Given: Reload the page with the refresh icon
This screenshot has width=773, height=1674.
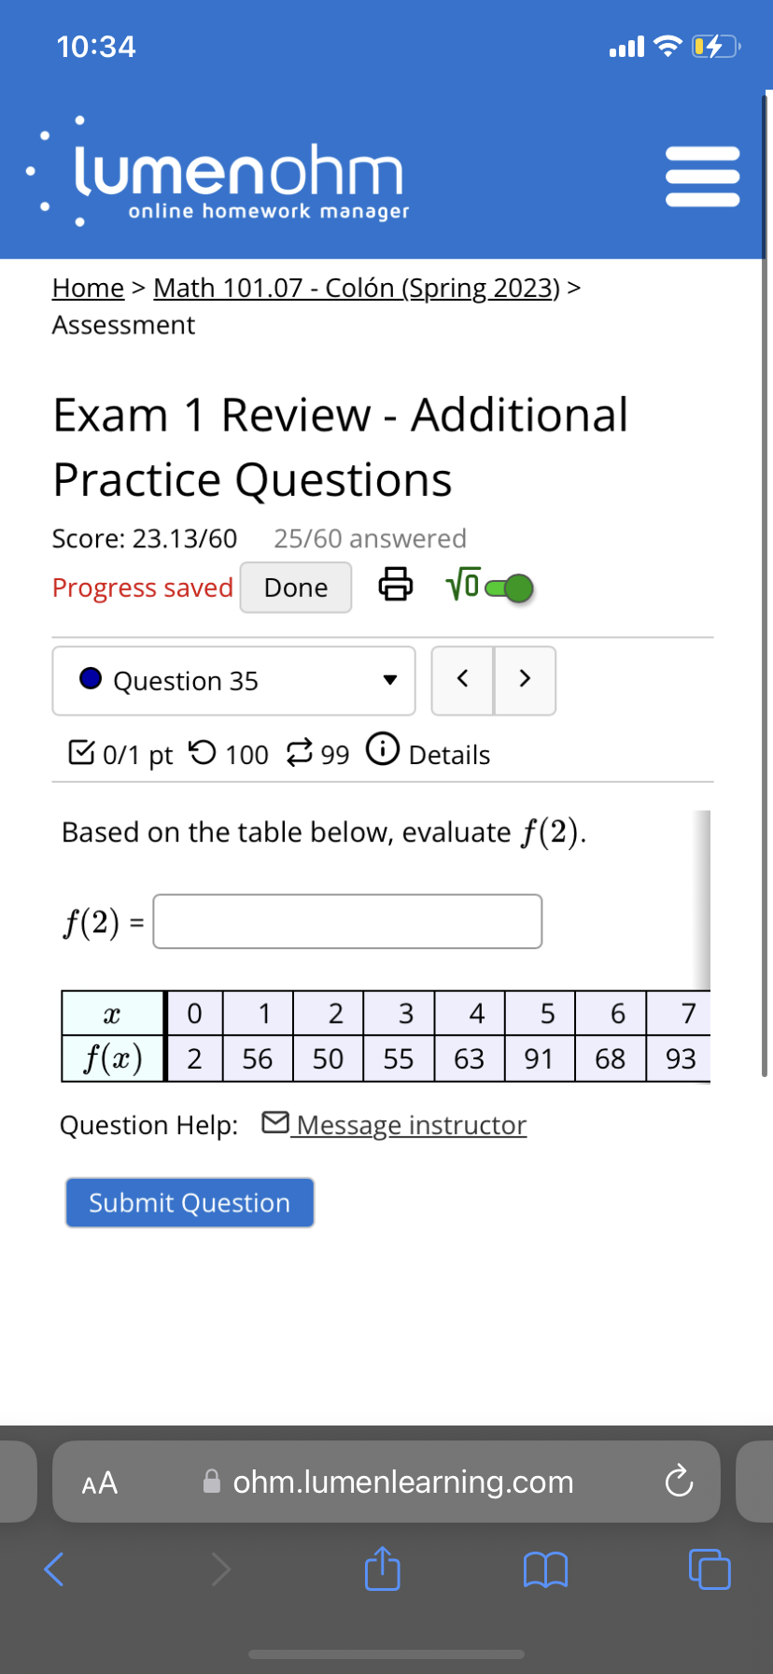Looking at the screenshot, I should [x=680, y=1482].
